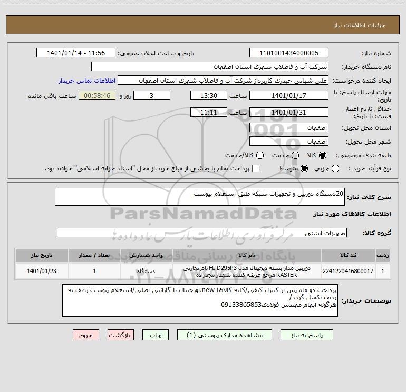This screenshot has height=392, width=406.
Task: Open the اطلاعات تماس خریدار link
Action: click(x=87, y=81)
